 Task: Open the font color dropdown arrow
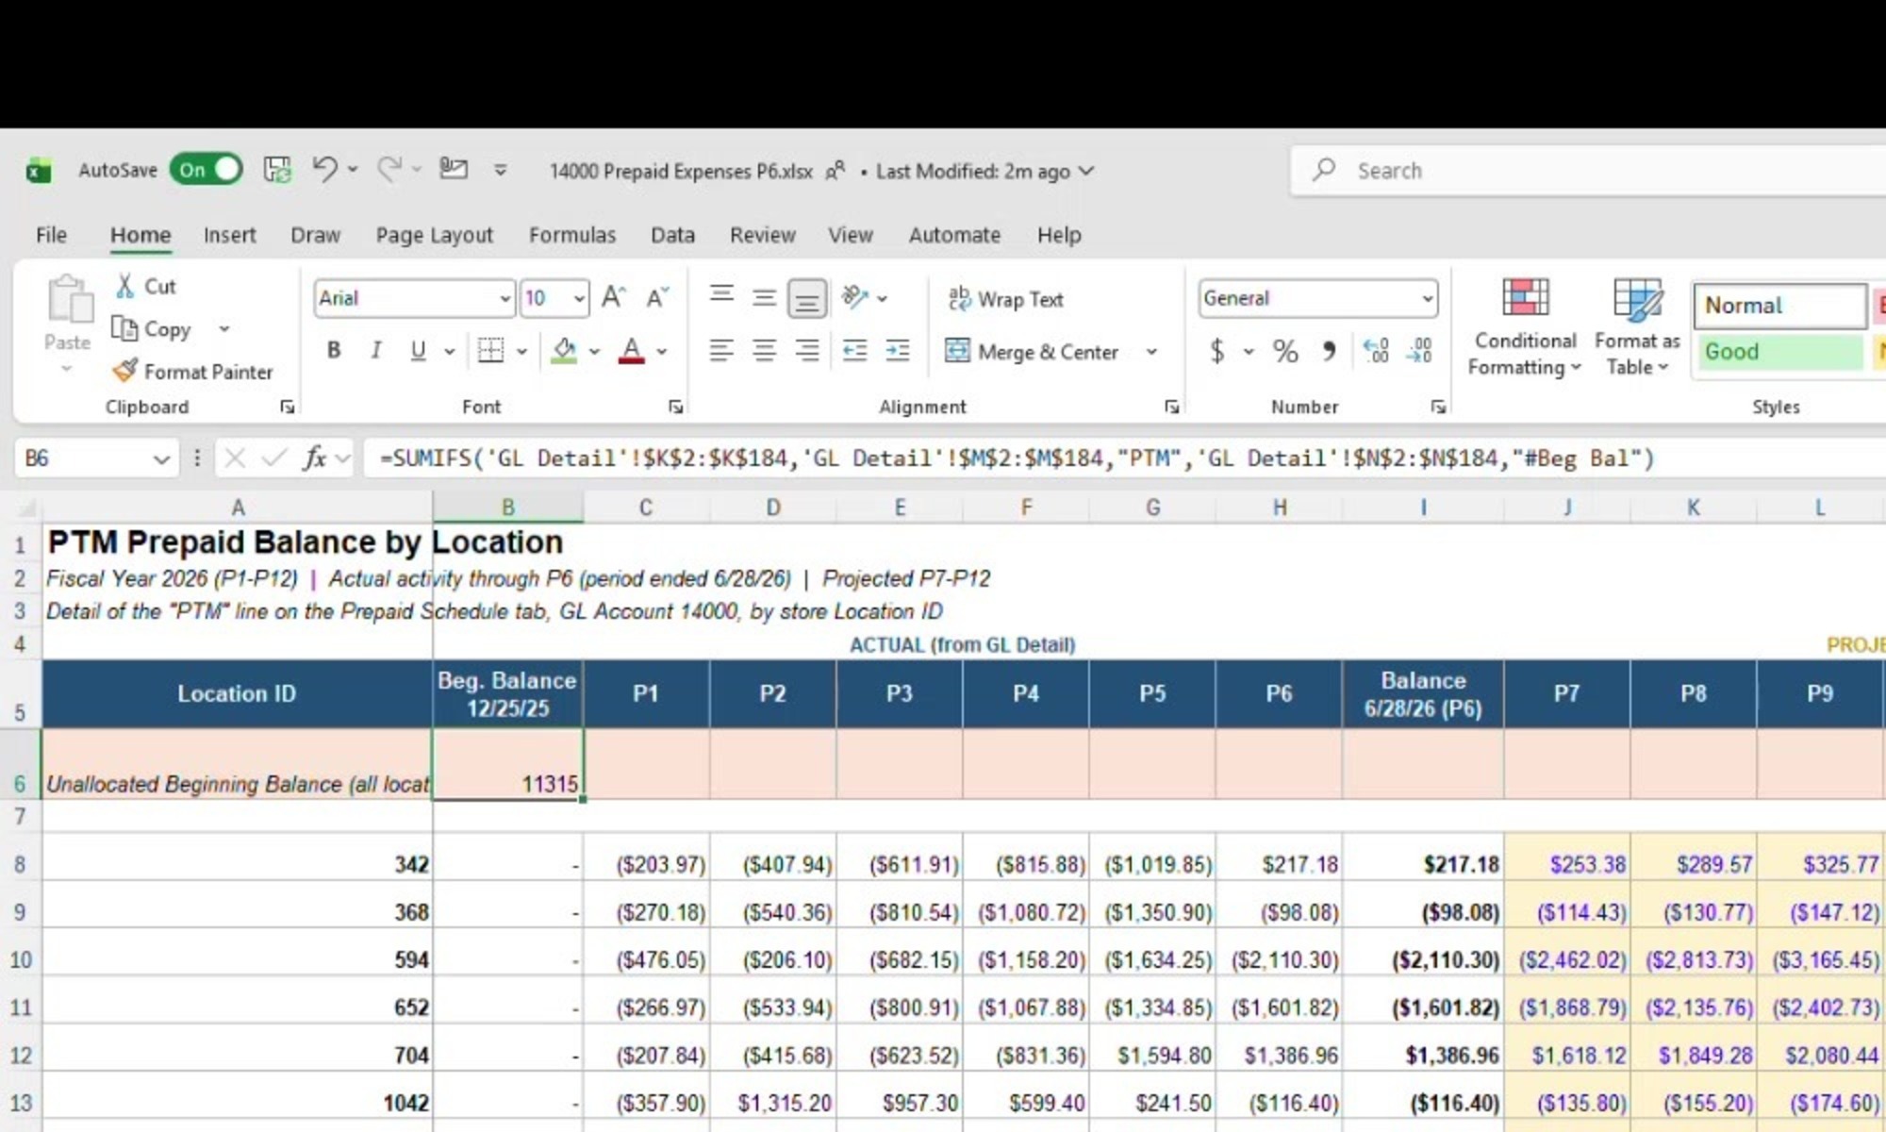(x=662, y=351)
